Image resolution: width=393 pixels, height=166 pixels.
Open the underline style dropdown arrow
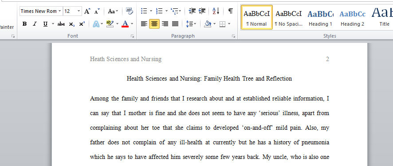(53, 24)
